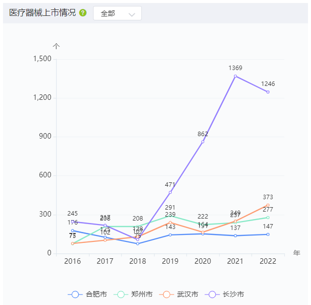Click the 1,500 y-axis label

[42, 59]
